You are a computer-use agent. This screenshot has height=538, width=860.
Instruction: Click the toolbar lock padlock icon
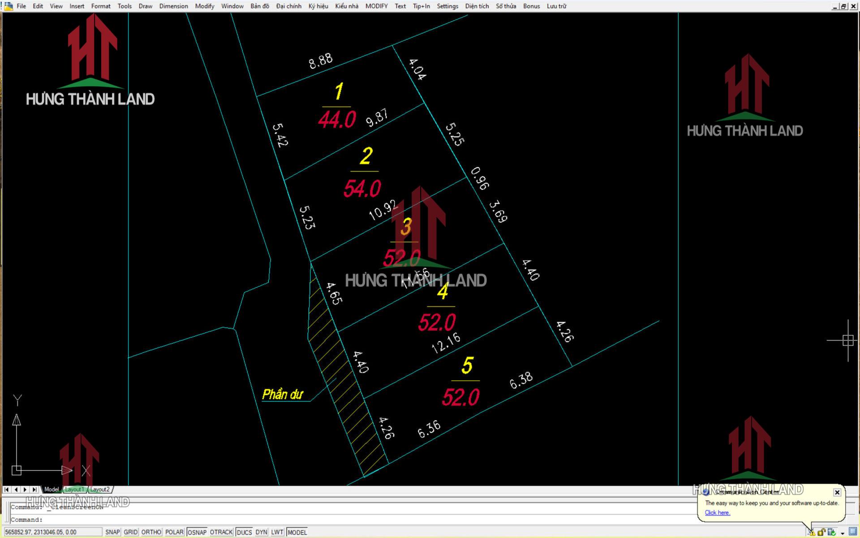pos(821,533)
